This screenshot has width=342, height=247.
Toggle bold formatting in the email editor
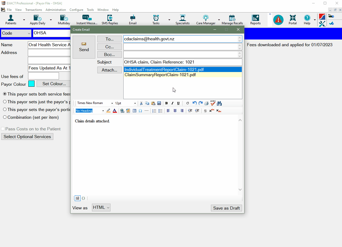point(166,103)
